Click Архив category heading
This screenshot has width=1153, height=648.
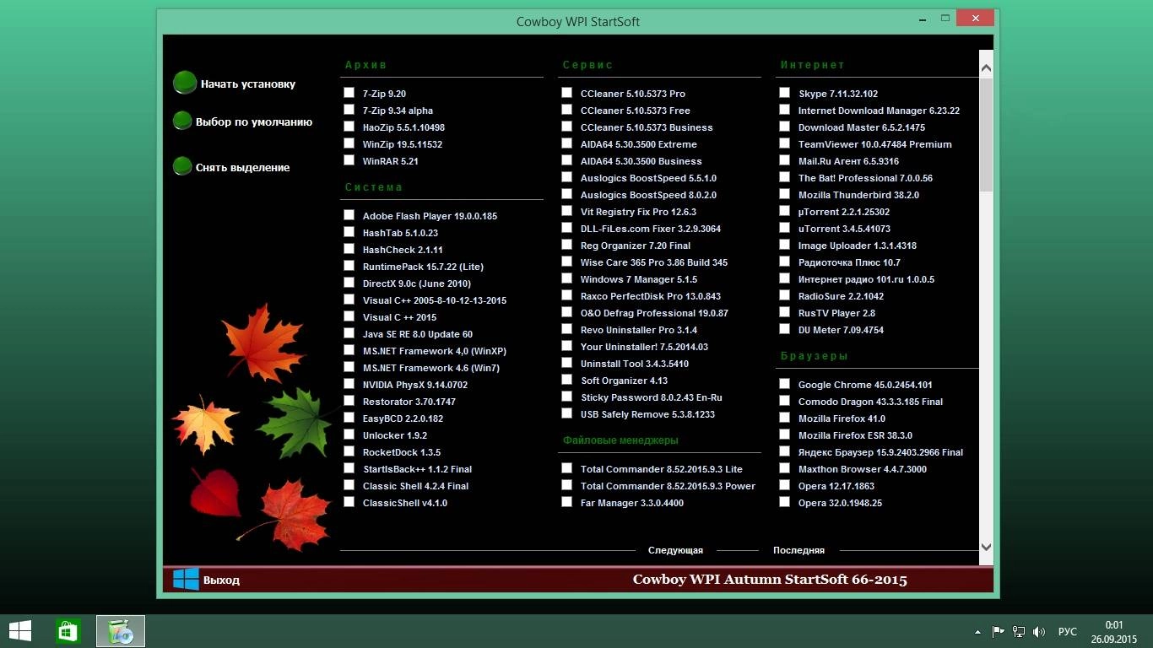(x=365, y=65)
